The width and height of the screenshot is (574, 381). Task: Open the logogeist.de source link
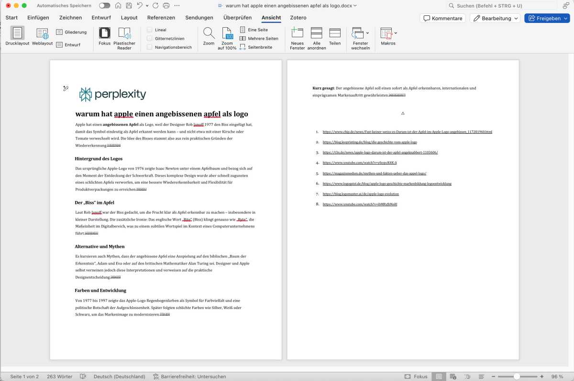coord(387,183)
